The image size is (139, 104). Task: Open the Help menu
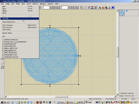click(x=57, y=4)
